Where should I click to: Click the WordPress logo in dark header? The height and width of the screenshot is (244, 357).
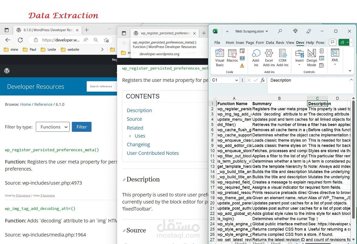(7, 71)
